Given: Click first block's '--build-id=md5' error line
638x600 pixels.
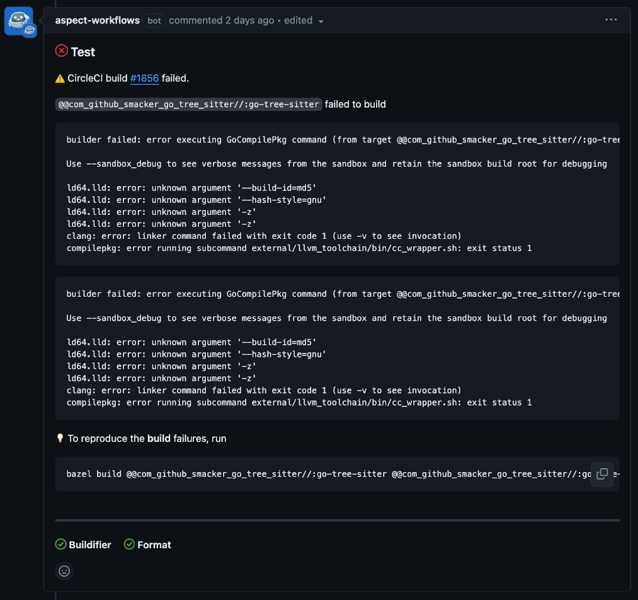Looking at the screenshot, I should (x=191, y=188).
